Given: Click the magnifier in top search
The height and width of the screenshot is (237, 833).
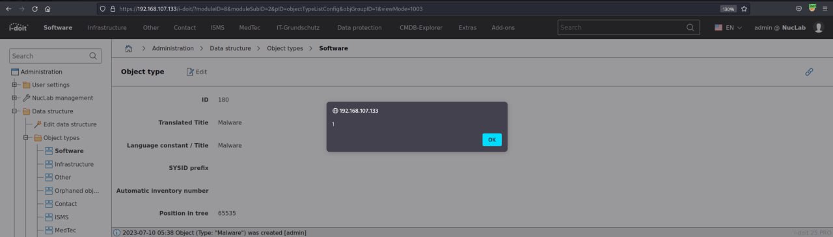Looking at the screenshot, I should [x=690, y=27].
